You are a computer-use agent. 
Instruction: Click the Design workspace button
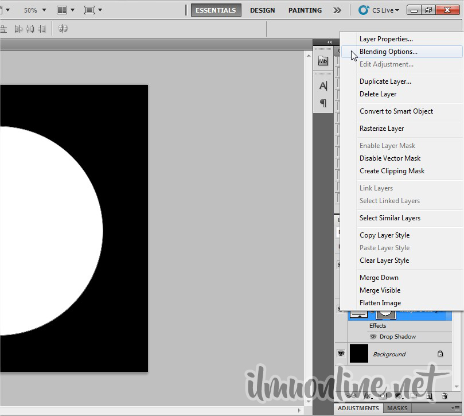pos(262,10)
